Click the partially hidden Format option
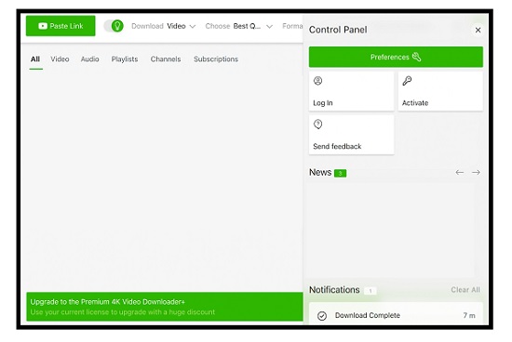The width and height of the screenshot is (512, 342). click(x=292, y=26)
